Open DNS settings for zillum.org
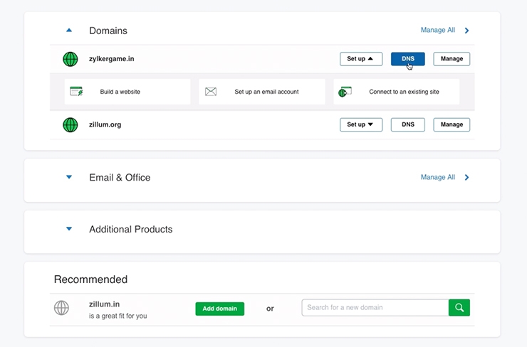 (407, 125)
